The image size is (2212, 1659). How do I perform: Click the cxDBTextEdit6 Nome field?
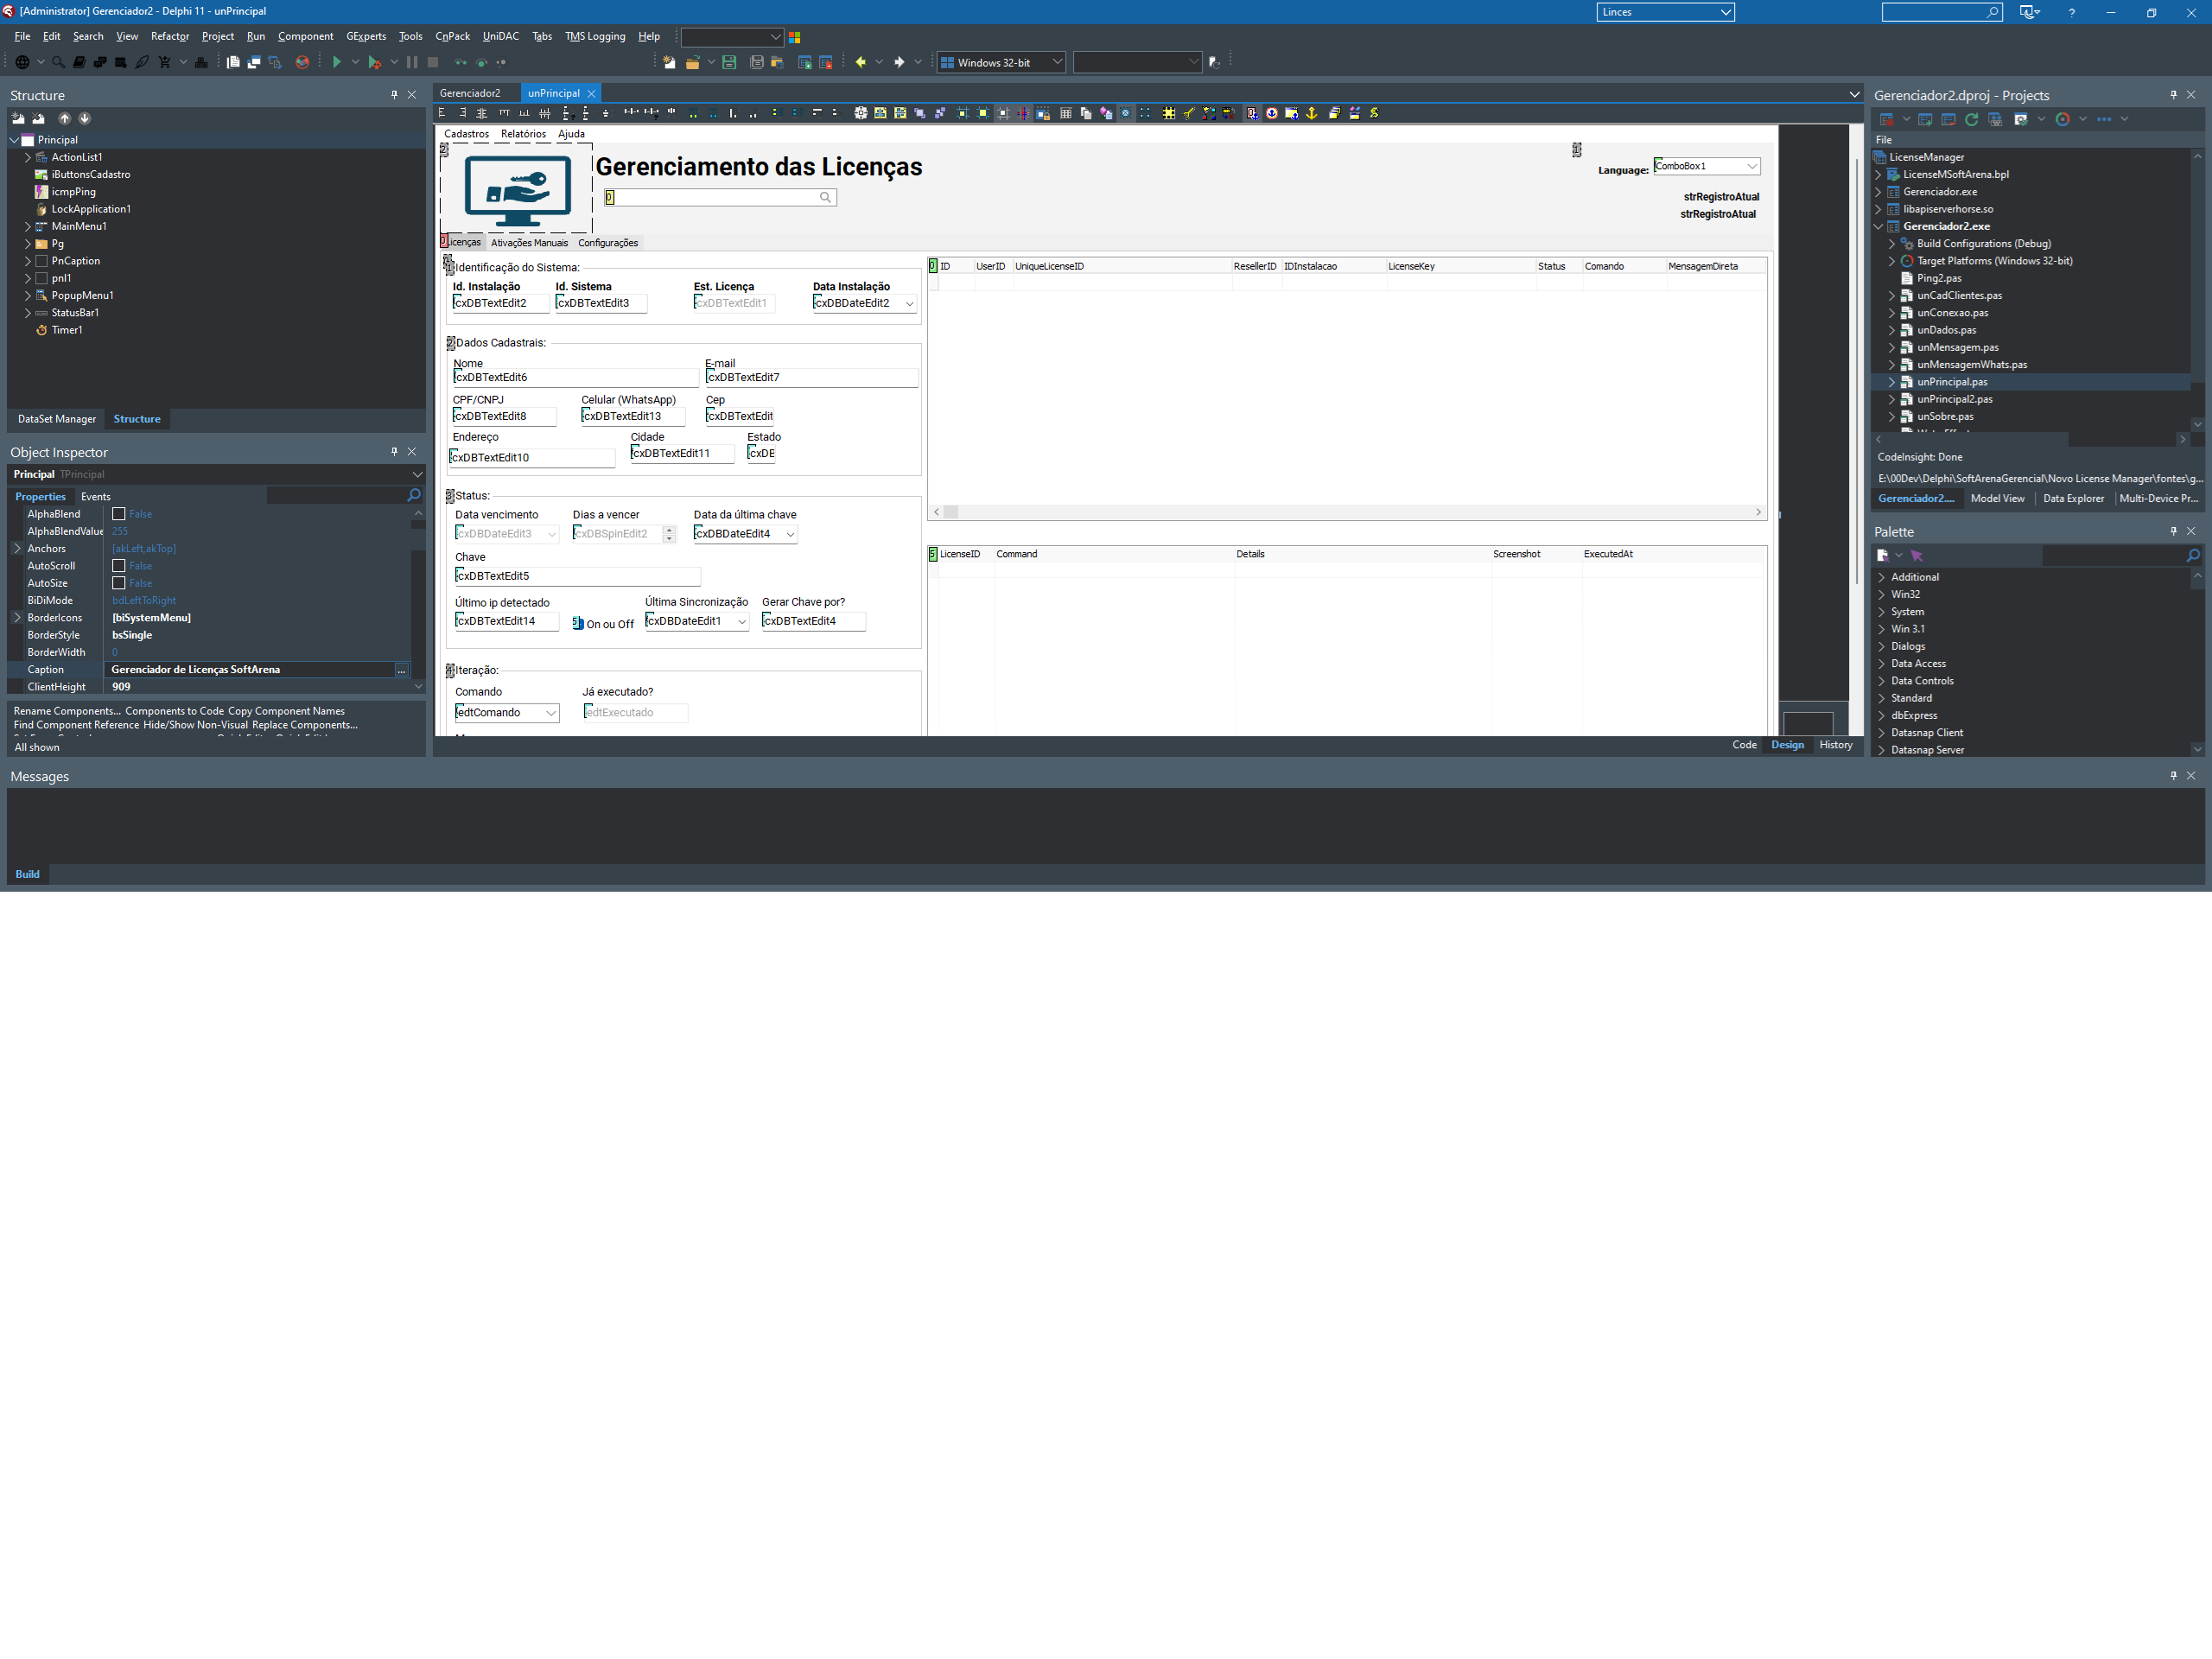(576, 378)
